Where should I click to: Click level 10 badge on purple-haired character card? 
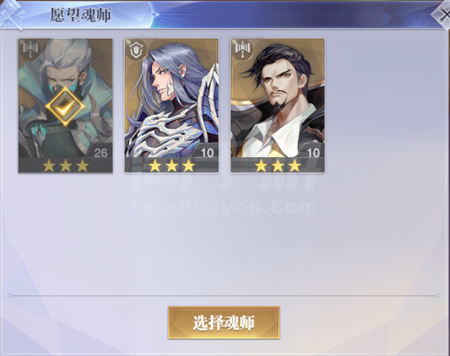[207, 153]
